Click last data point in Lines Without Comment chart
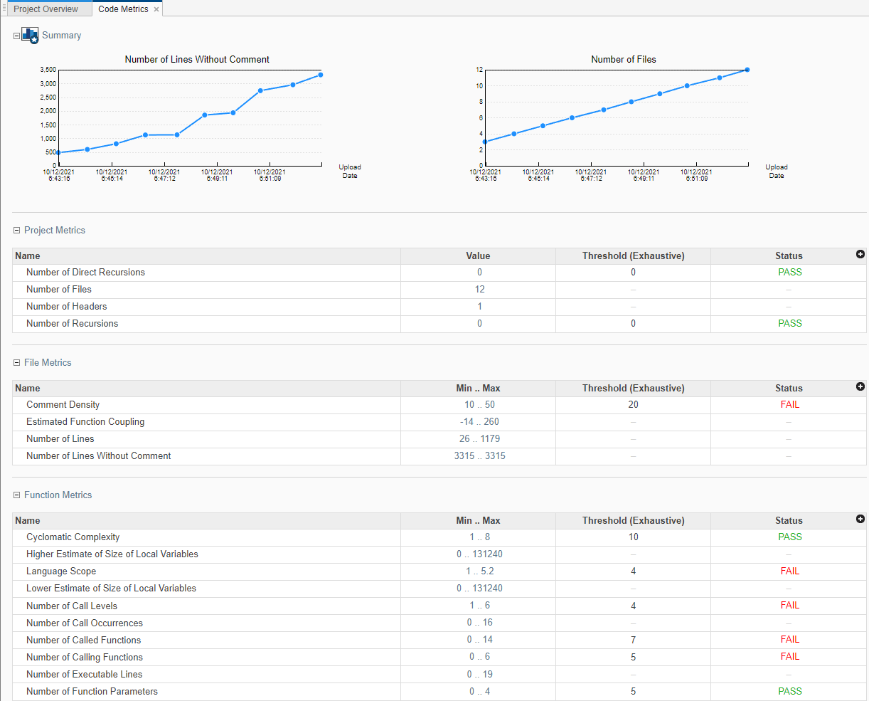Viewport: 869px width, 701px height. [321, 75]
